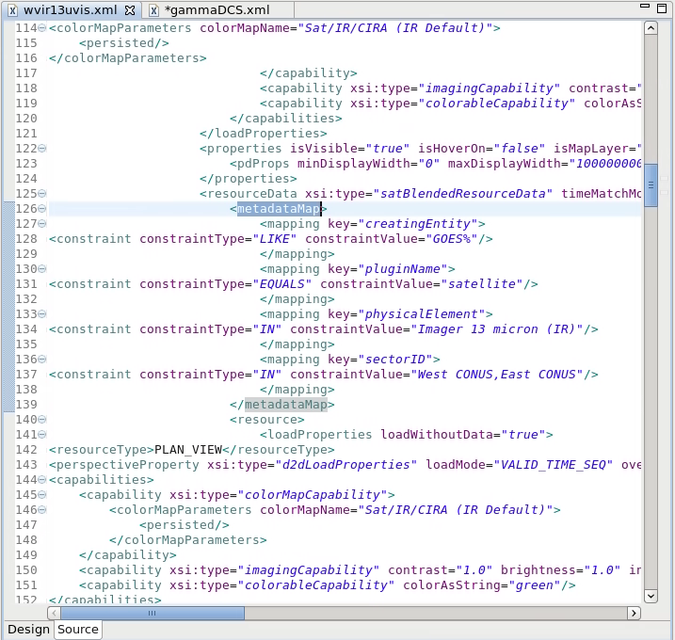Minimize the editor pane
The image size is (675, 640).
[x=645, y=6]
